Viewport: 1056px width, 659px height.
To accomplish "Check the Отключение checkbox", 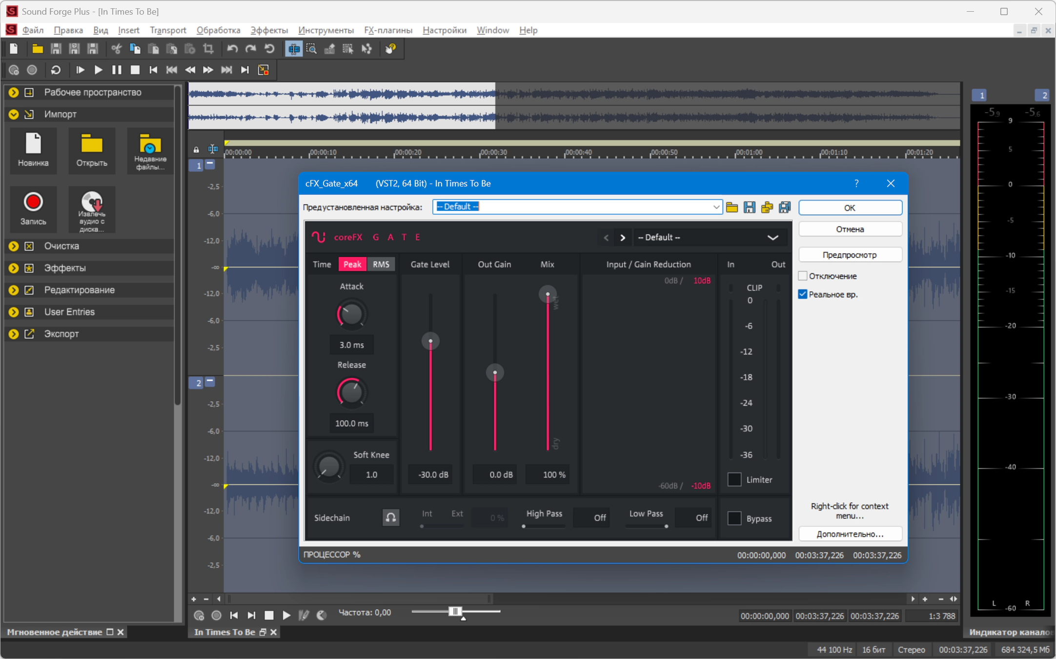I will (x=803, y=276).
